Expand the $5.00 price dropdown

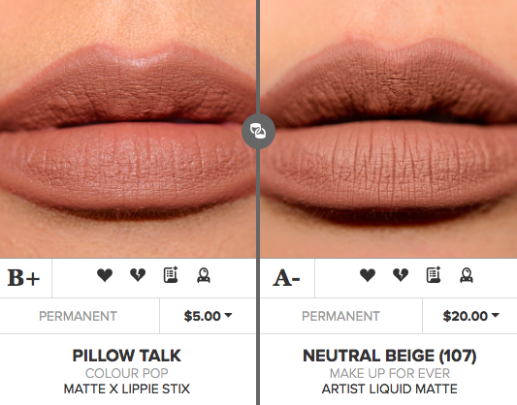click(208, 316)
